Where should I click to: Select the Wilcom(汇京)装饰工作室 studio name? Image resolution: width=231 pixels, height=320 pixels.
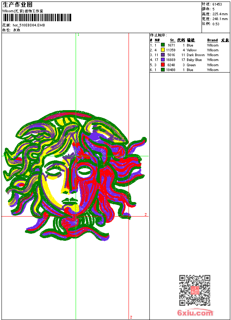pos(23,11)
